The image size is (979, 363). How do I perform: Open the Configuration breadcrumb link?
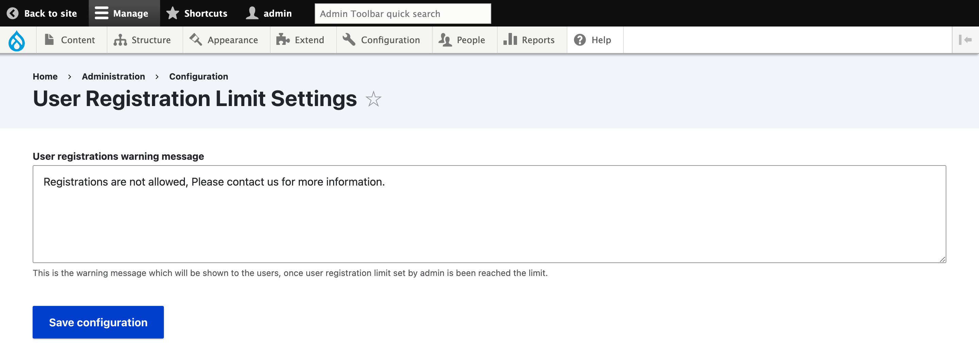[199, 76]
